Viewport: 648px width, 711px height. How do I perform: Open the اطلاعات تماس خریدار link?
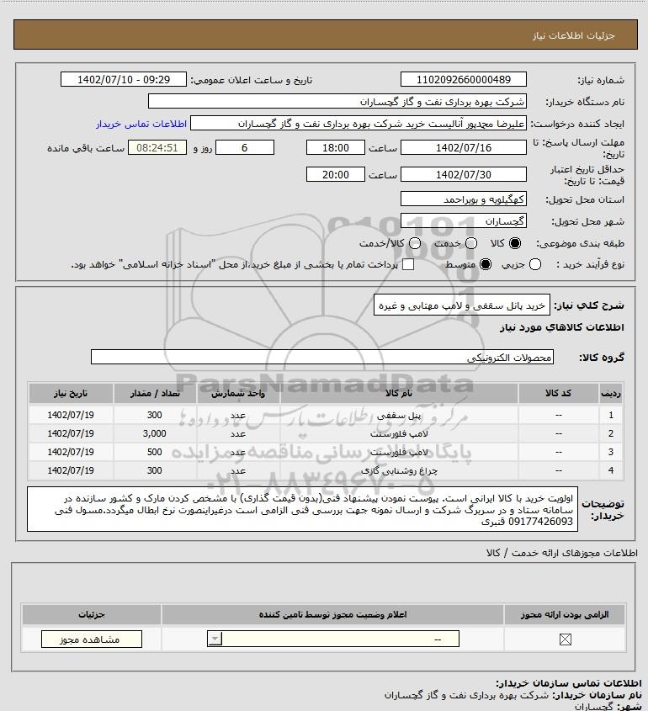(141, 124)
